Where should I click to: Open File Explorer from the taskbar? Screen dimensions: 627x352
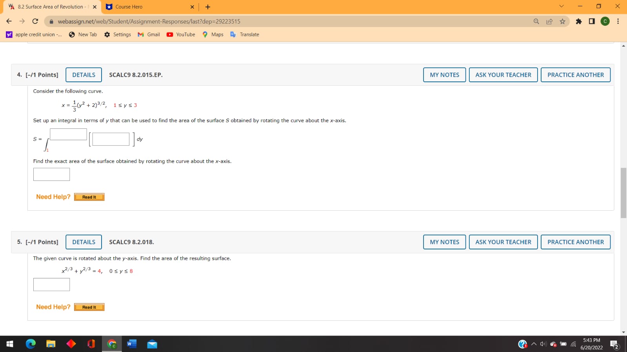pyautogui.click(x=51, y=344)
